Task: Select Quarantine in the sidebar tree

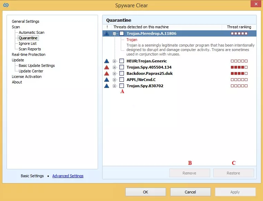Action: [28, 38]
